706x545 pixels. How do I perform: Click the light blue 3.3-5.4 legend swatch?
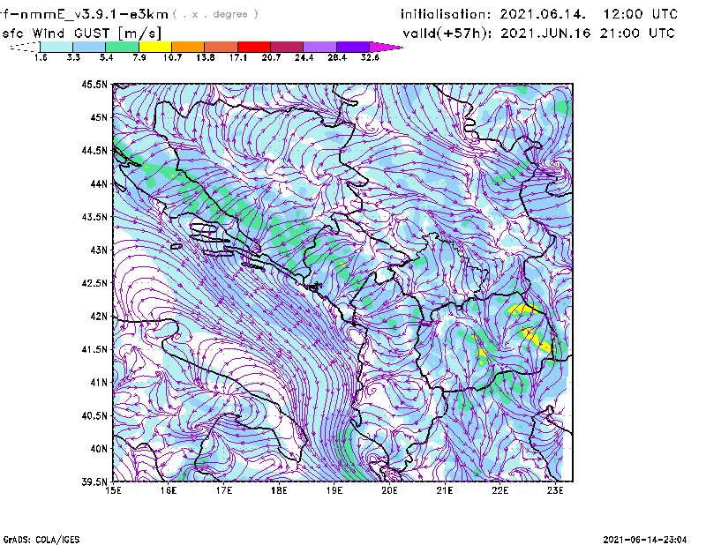click(x=89, y=47)
